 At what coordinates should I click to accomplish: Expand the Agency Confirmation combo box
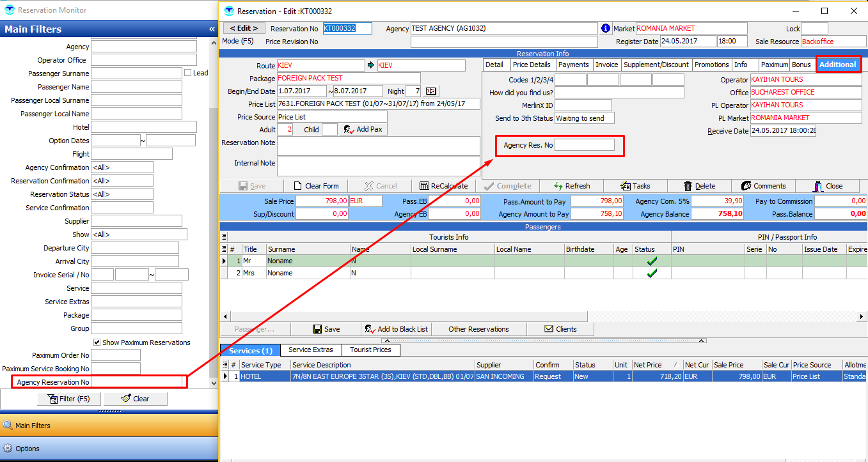click(x=122, y=167)
